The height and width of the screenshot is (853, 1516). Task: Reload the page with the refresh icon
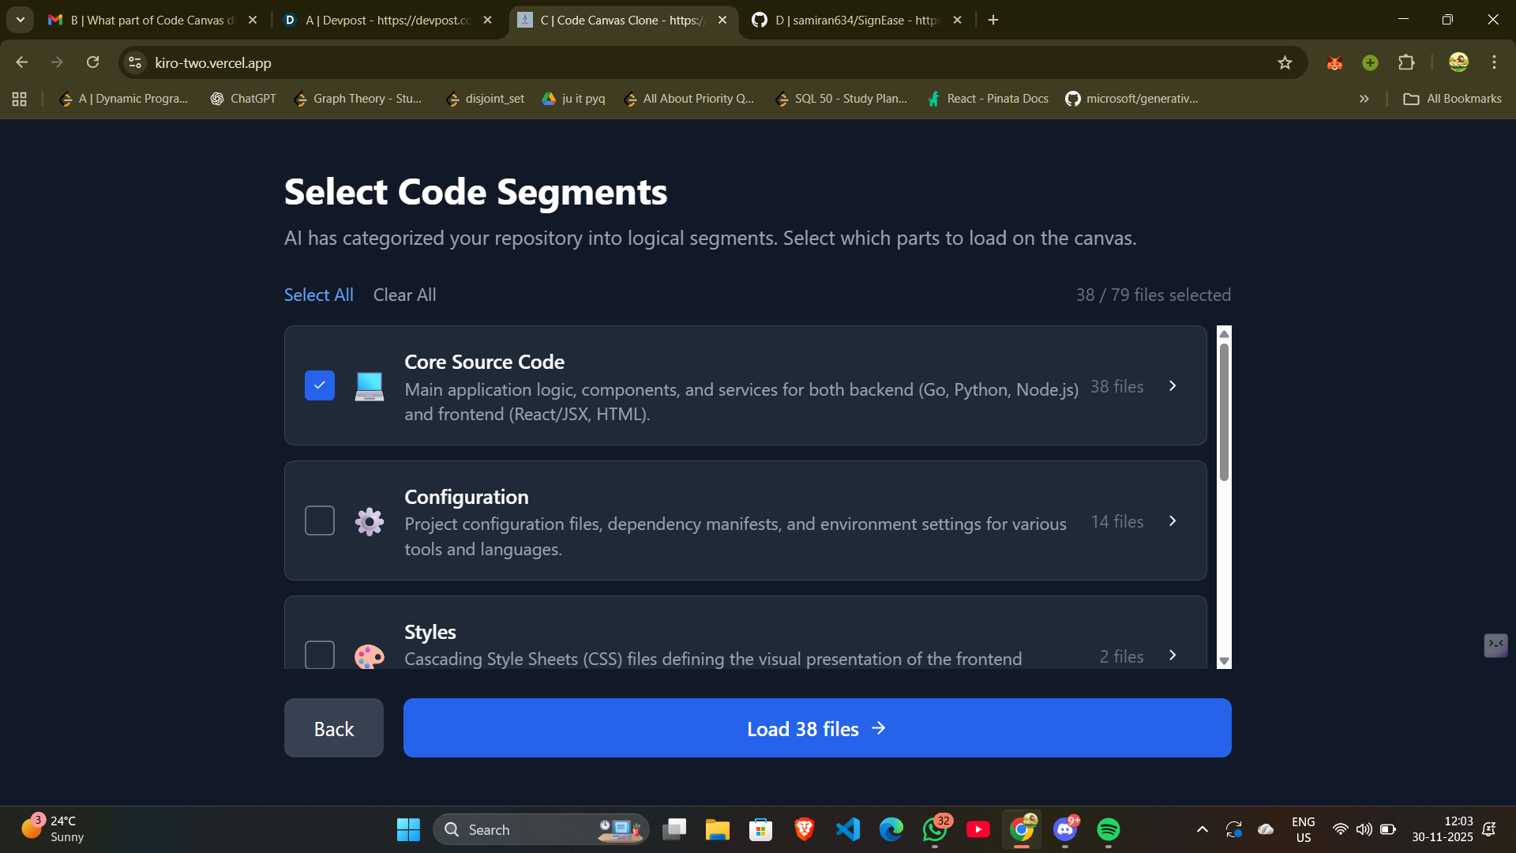(92, 62)
